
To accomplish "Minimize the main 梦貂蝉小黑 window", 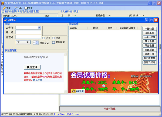I will (x=150, y=3).
